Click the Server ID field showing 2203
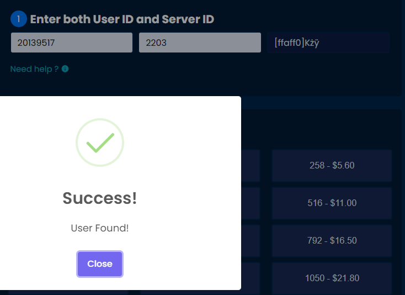Image resolution: width=405 pixels, height=295 pixels. (x=200, y=43)
